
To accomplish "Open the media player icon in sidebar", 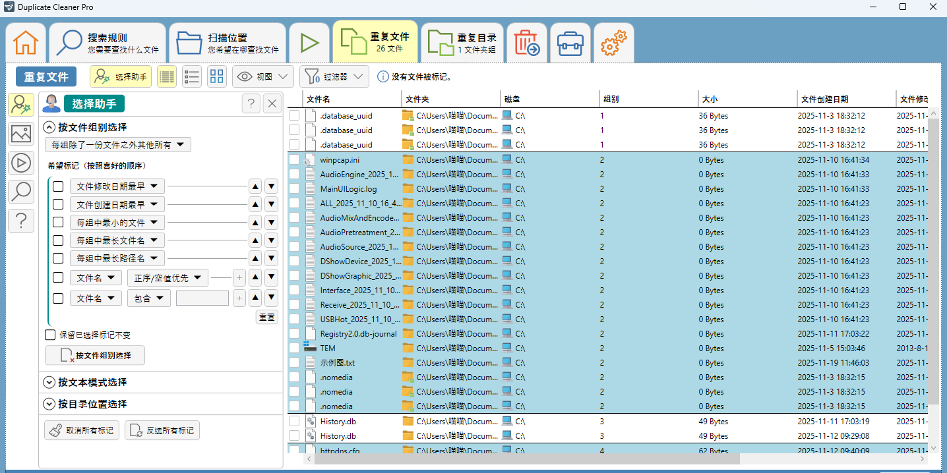I will coord(21,162).
